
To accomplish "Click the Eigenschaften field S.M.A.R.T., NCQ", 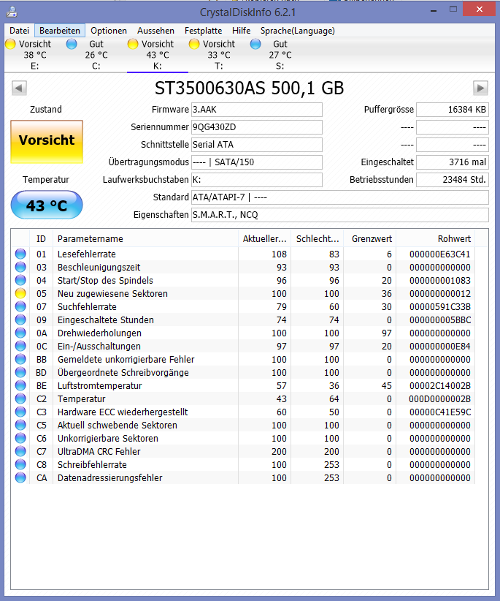I will pos(340,215).
